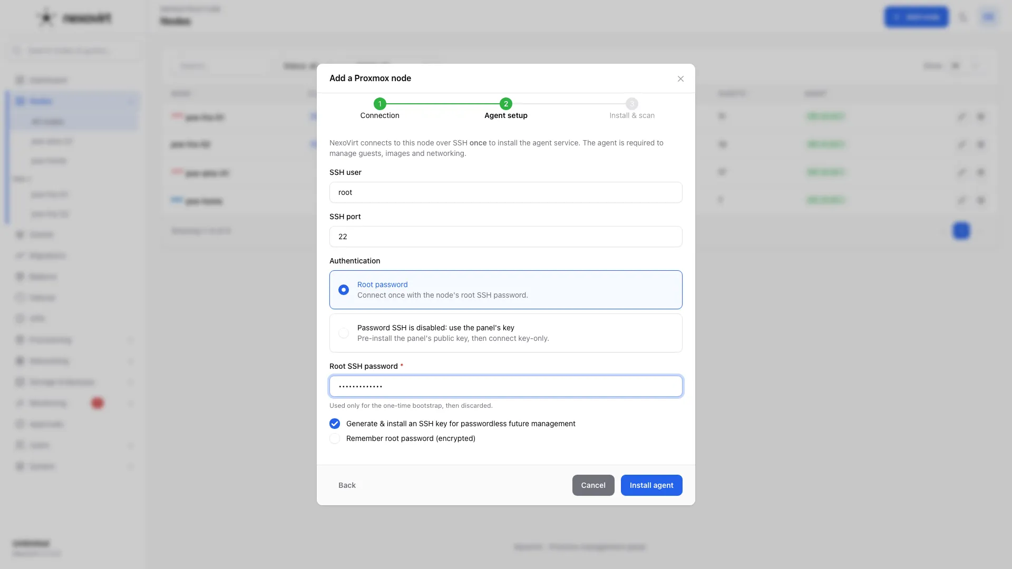Select the Agent setup step circle
Screen dimensions: 1012x569
(505, 104)
